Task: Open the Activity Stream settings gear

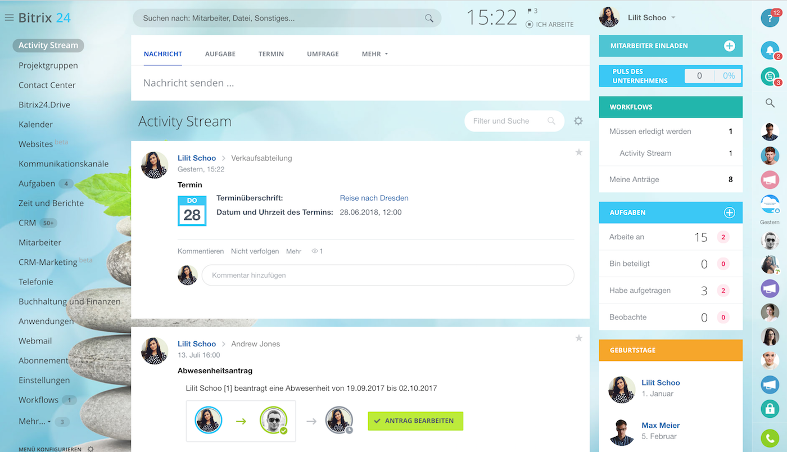Action: [578, 121]
